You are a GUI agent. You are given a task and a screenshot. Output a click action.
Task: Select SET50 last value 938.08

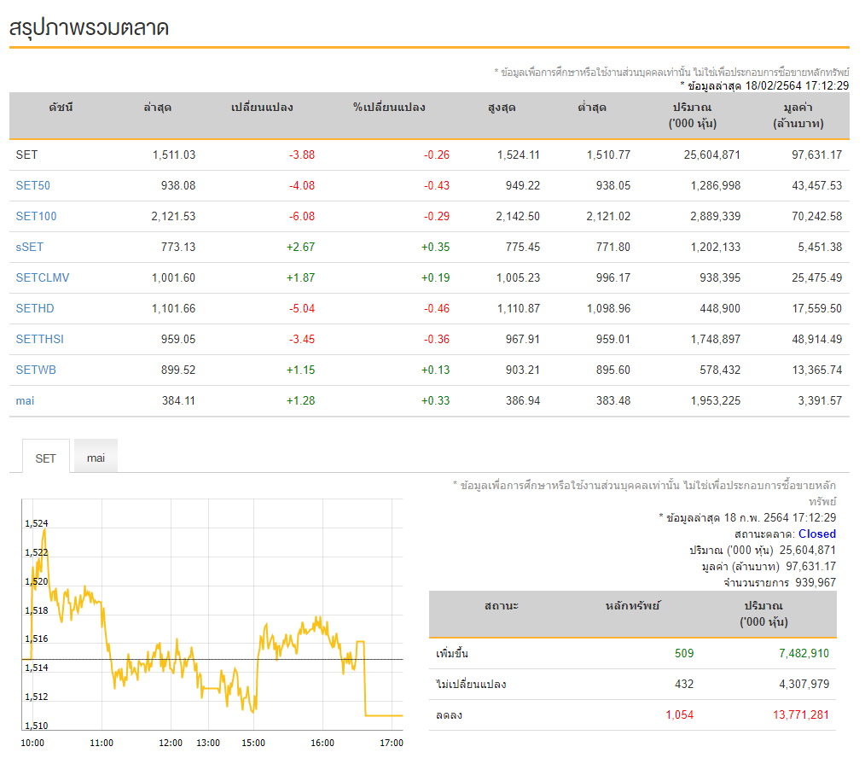[178, 185]
